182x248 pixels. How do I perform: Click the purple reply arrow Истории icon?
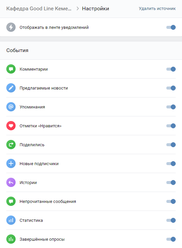(x=11, y=182)
